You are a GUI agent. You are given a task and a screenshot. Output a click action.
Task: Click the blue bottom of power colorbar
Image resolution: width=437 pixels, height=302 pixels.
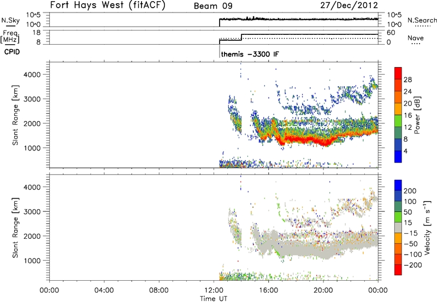click(x=398, y=156)
